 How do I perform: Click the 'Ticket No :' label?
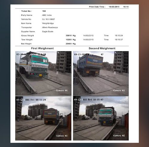tap(27, 11)
